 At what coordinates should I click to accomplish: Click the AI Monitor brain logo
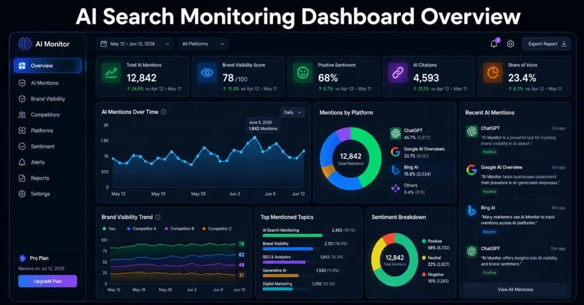25,44
